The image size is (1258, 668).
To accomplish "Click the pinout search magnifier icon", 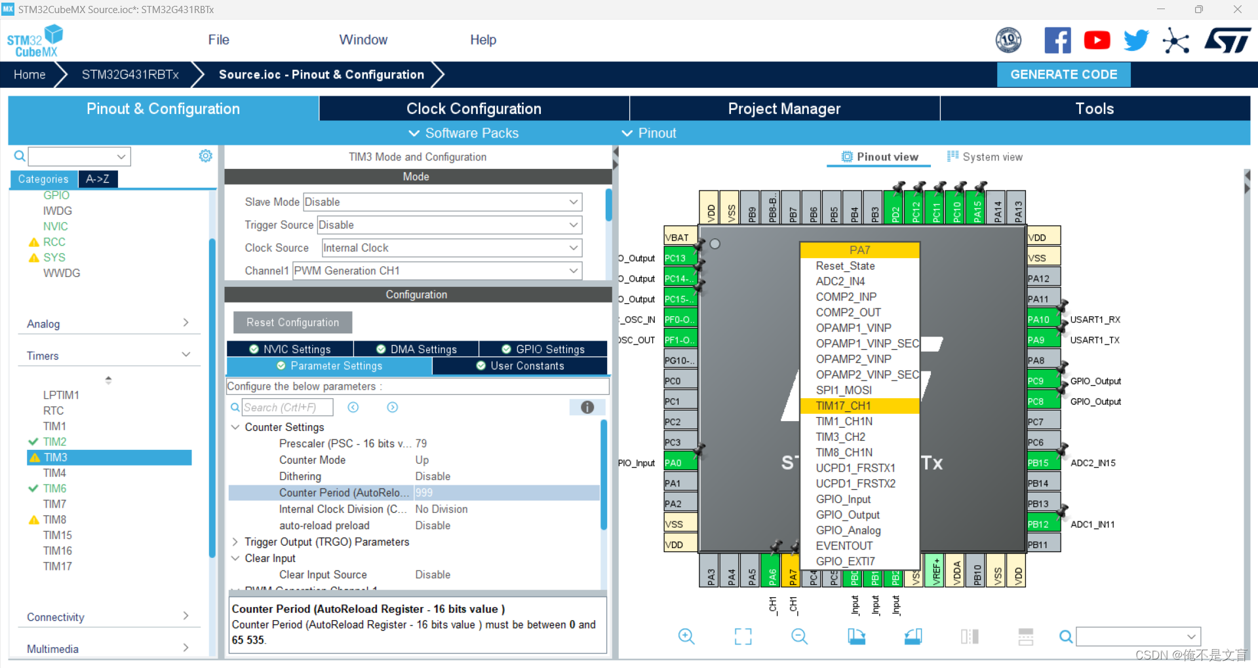I will click(x=1066, y=637).
